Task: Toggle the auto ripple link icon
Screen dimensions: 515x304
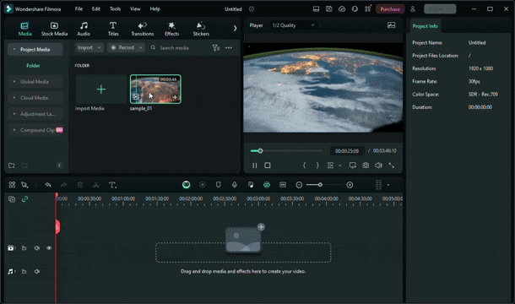Action: (25, 199)
